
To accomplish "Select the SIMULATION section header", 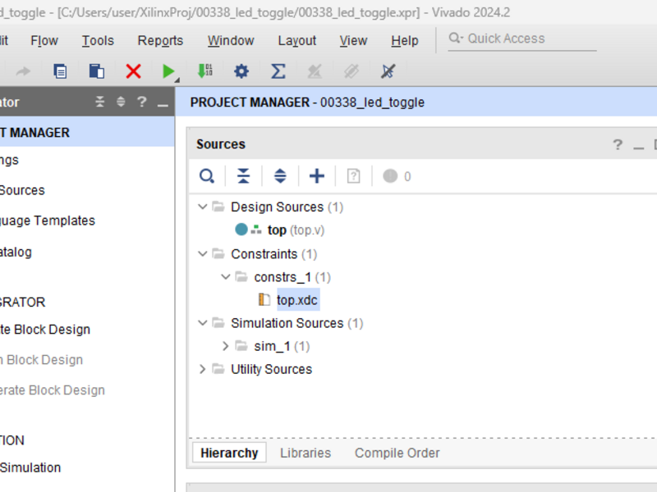I will pyautogui.click(x=12, y=440).
